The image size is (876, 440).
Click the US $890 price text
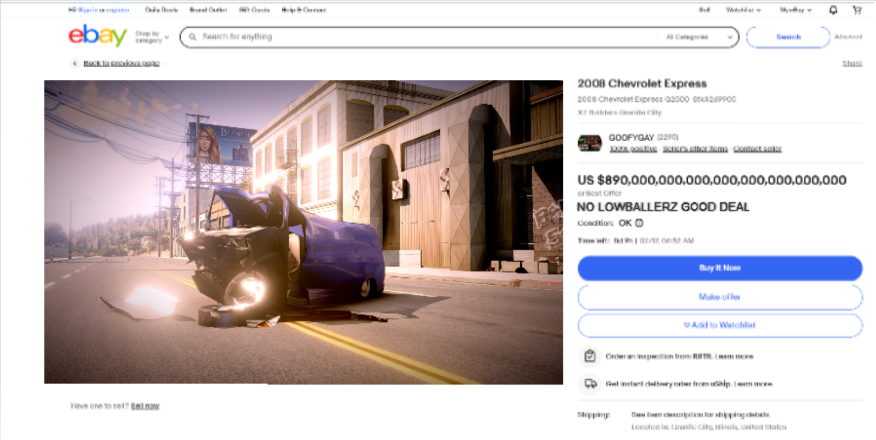pos(712,180)
